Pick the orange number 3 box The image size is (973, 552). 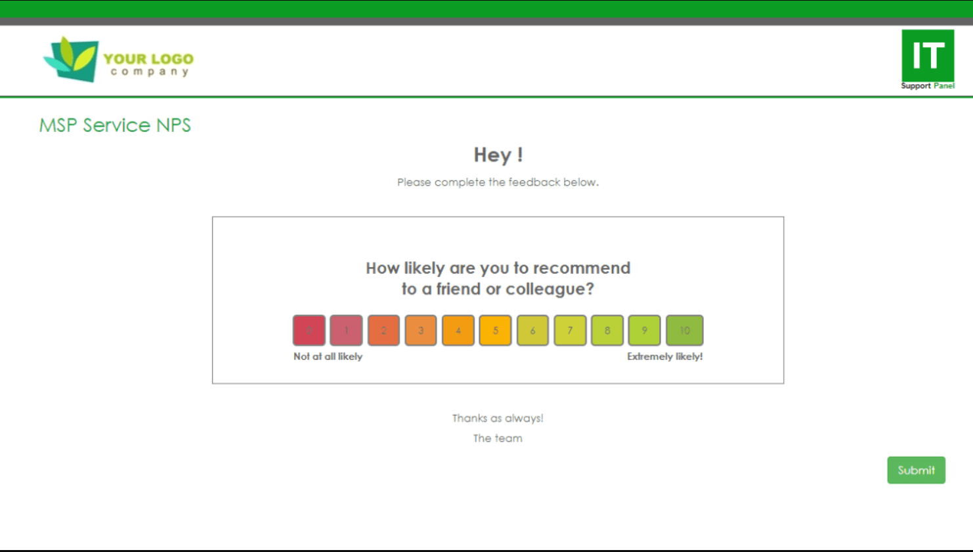click(x=421, y=330)
